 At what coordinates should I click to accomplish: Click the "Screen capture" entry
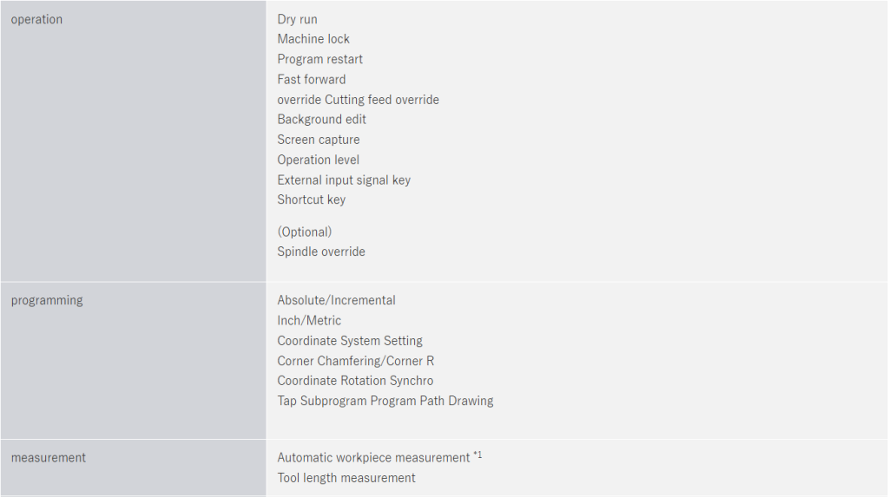tap(318, 140)
